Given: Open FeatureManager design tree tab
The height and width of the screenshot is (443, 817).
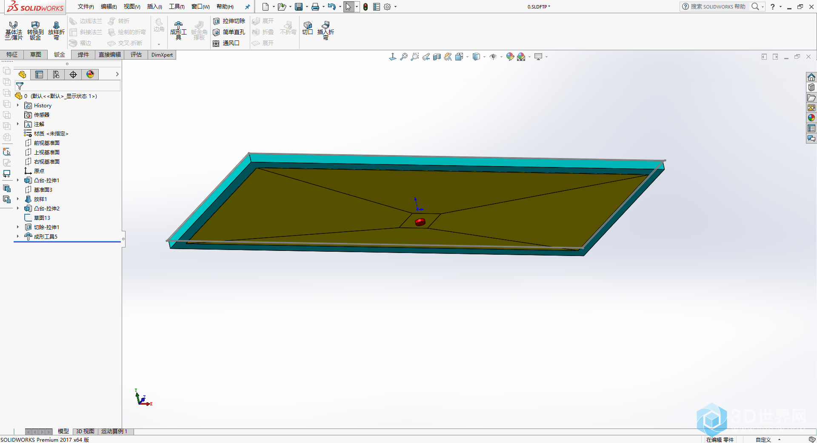Looking at the screenshot, I should tap(22, 75).
